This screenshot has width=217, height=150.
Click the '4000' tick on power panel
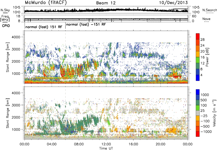pyautogui.click(x=17, y=37)
